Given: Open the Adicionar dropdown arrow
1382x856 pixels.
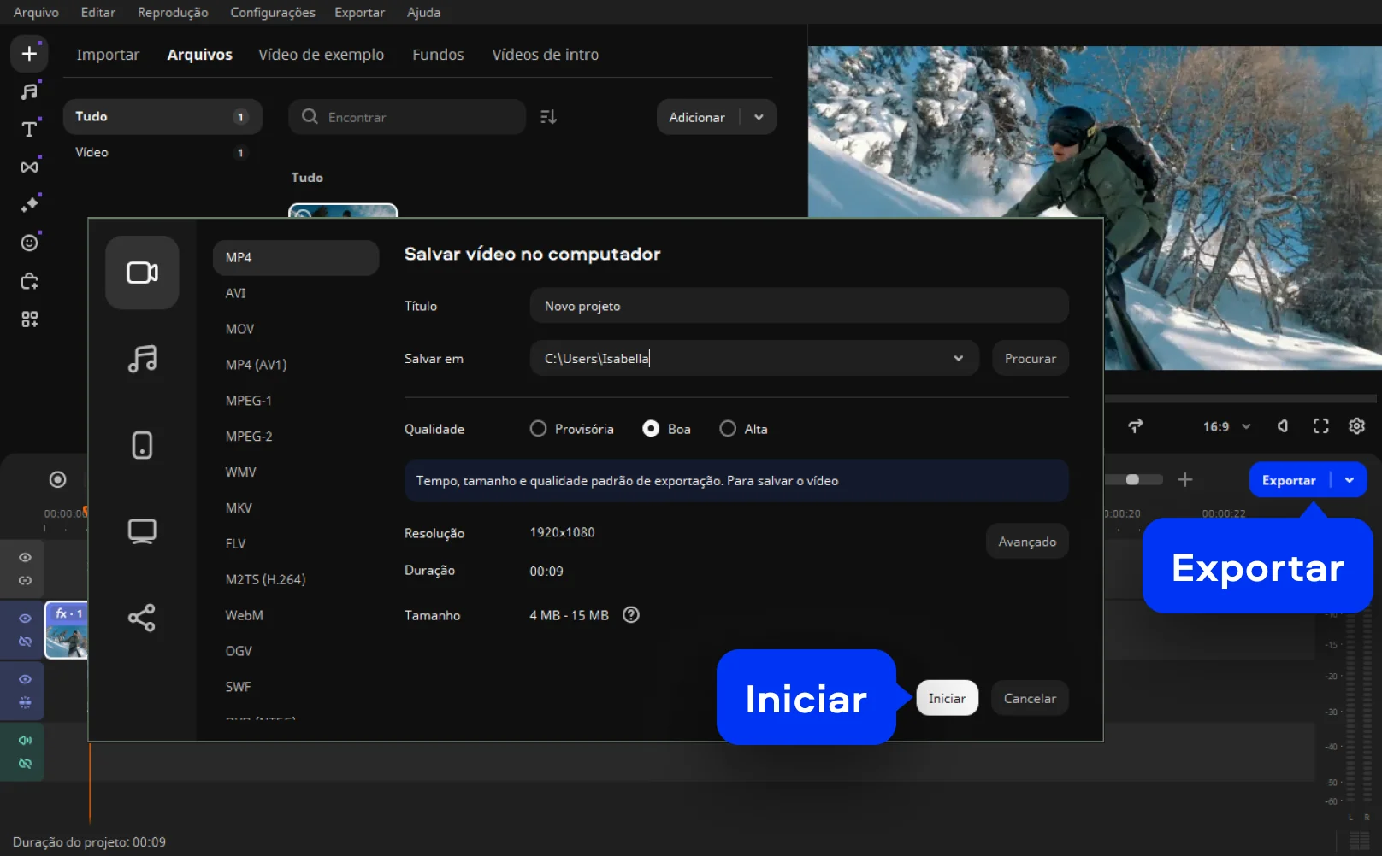Looking at the screenshot, I should (759, 117).
